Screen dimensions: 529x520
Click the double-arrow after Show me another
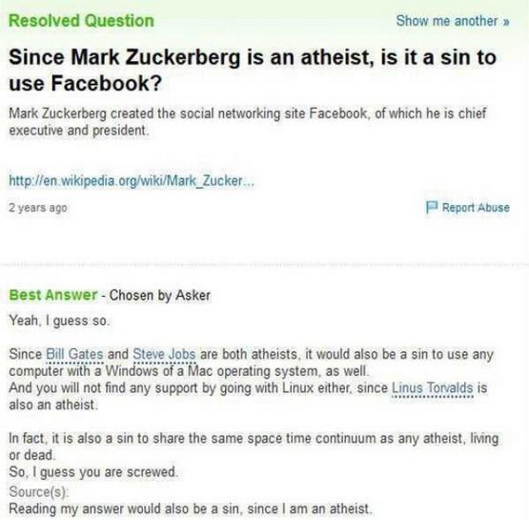[506, 22]
